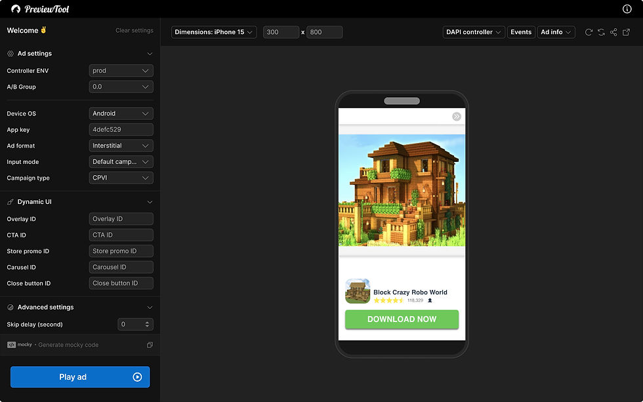The width and height of the screenshot is (643, 402).
Task: Click the CTA ID input field
Action: pyautogui.click(x=121, y=235)
